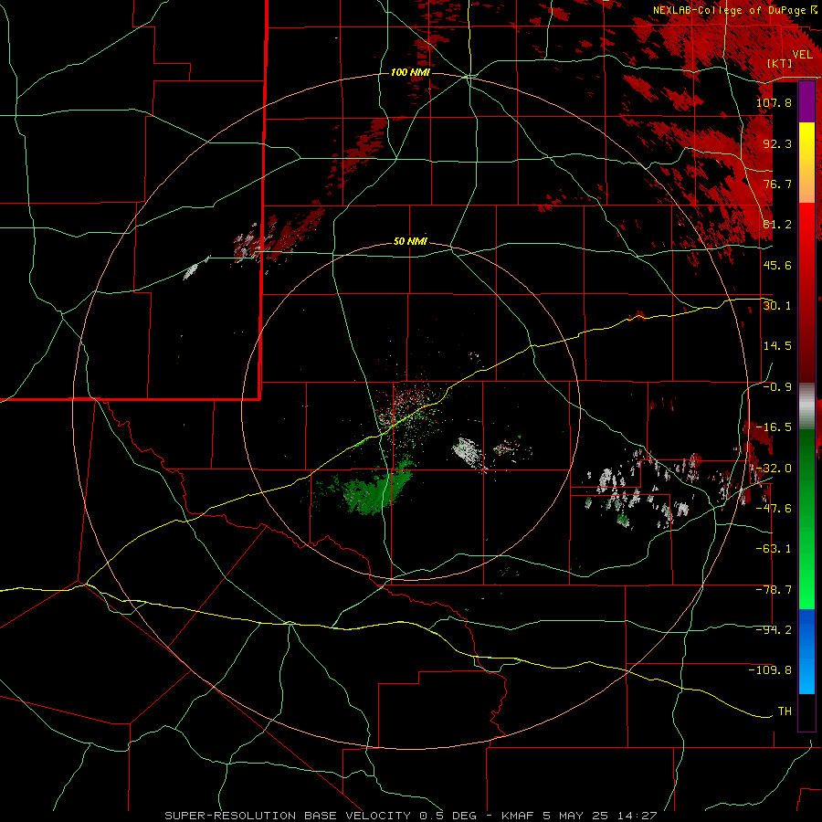Click the NEXLAB-College of DuPage label
Image resolution: width=822 pixels, height=822 pixels.
tap(734, 10)
